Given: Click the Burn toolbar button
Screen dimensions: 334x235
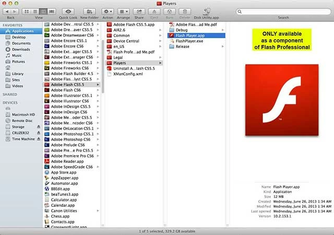Looking at the screenshot, I should [170, 11].
